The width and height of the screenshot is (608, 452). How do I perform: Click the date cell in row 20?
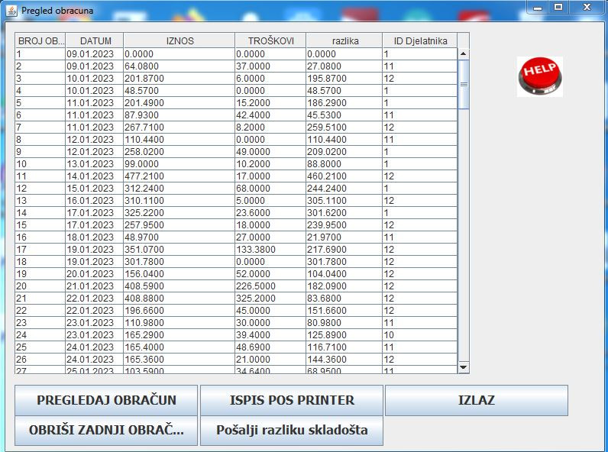pyautogui.click(x=95, y=286)
